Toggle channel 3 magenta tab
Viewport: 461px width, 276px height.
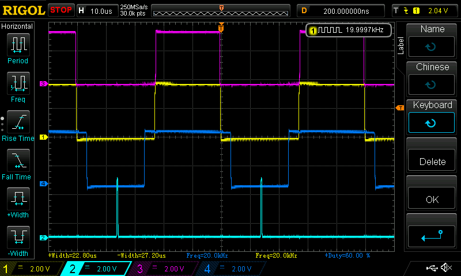tap(164, 269)
